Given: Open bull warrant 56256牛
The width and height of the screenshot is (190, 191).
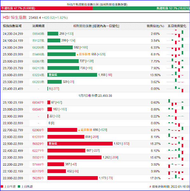Looking at the screenshot, I should tap(38, 178).
